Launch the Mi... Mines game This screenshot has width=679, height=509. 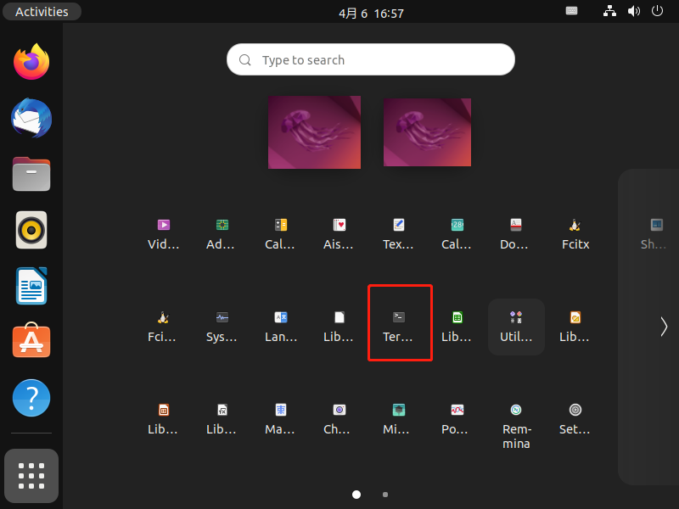coord(398,410)
